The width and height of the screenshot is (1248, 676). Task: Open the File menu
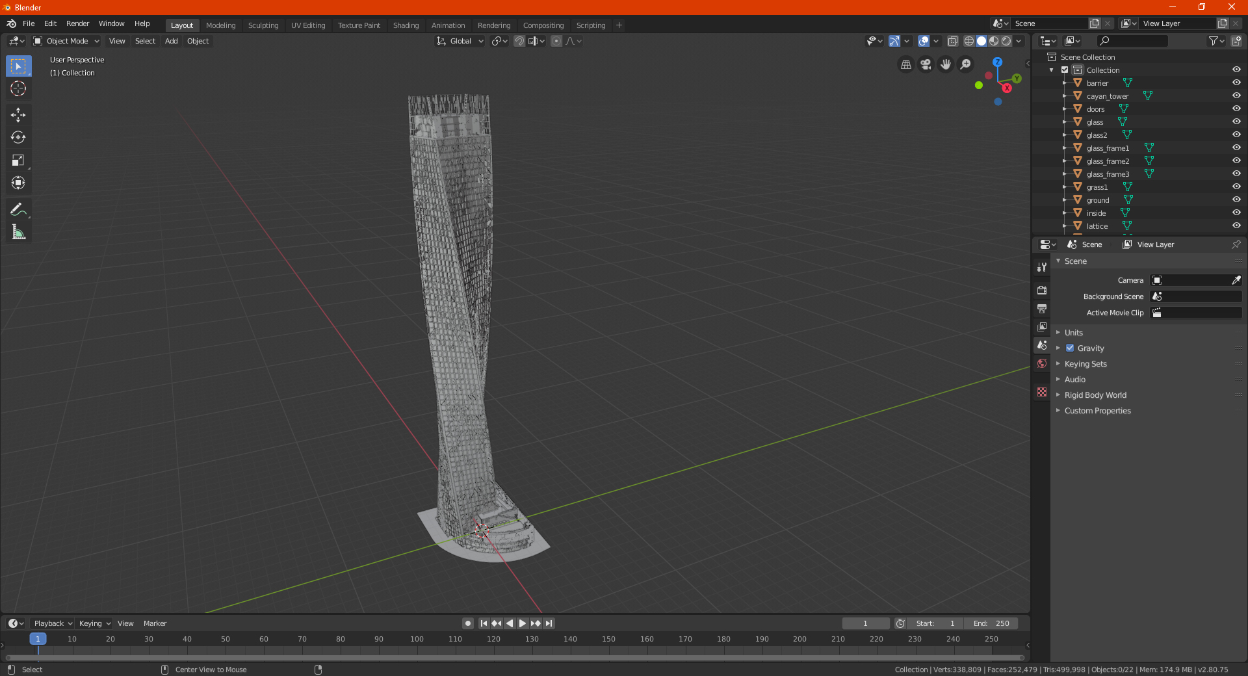coord(29,23)
